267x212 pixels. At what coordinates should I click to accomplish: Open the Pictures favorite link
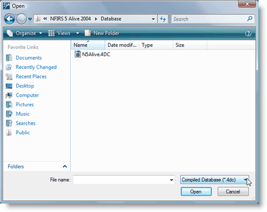coord(24,105)
